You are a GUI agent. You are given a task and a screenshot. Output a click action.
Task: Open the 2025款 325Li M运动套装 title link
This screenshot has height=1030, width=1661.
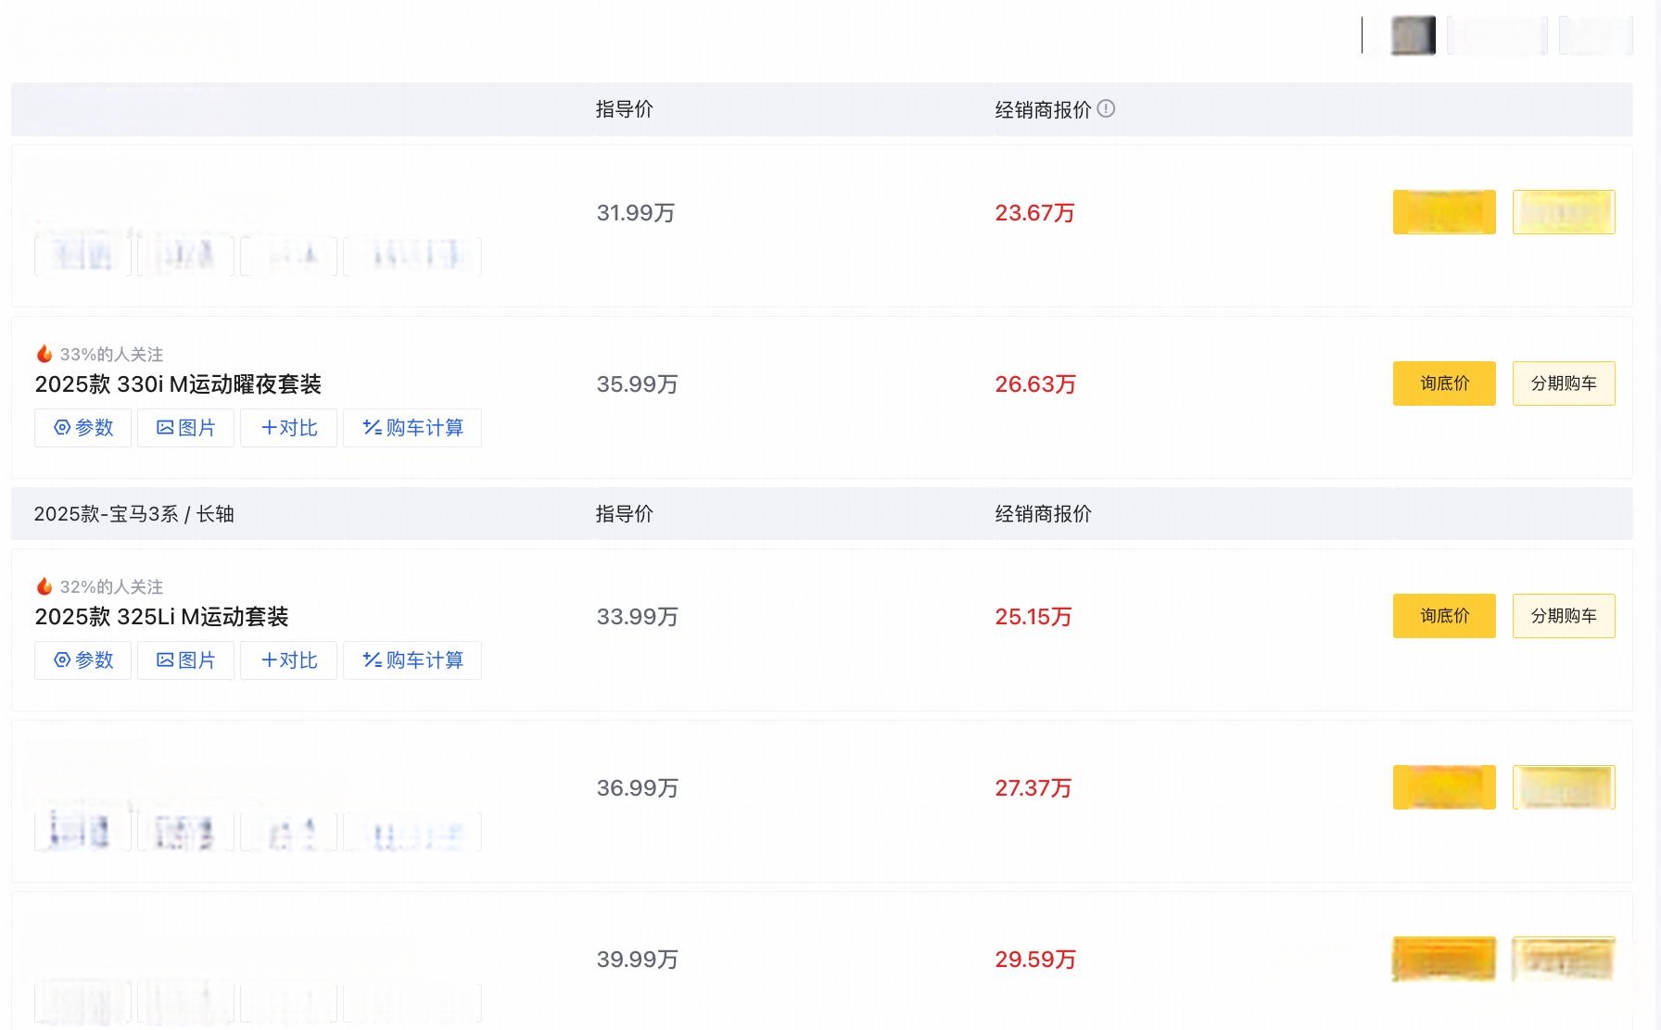pyautogui.click(x=161, y=617)
